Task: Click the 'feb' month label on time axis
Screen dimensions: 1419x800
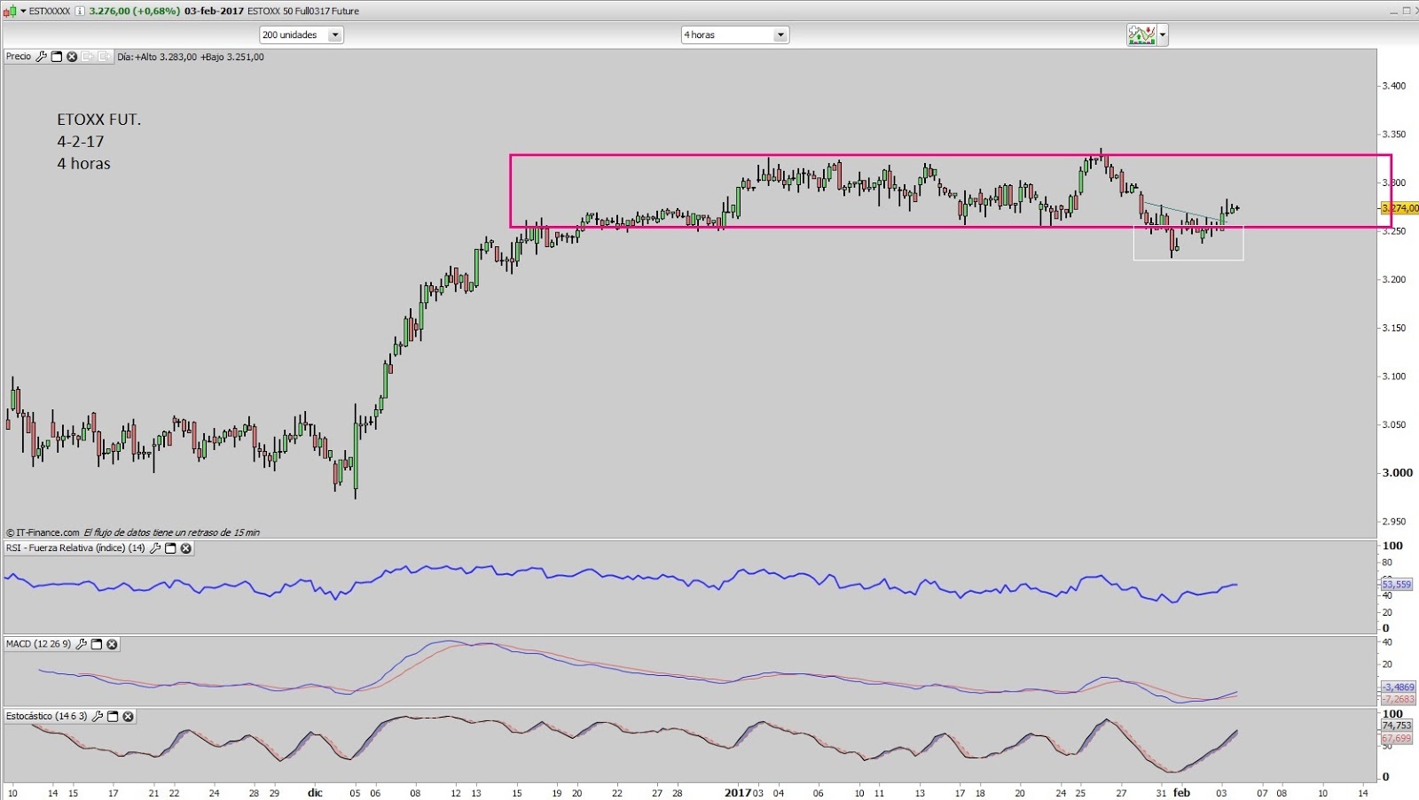Action: (x=1181, y=793)
